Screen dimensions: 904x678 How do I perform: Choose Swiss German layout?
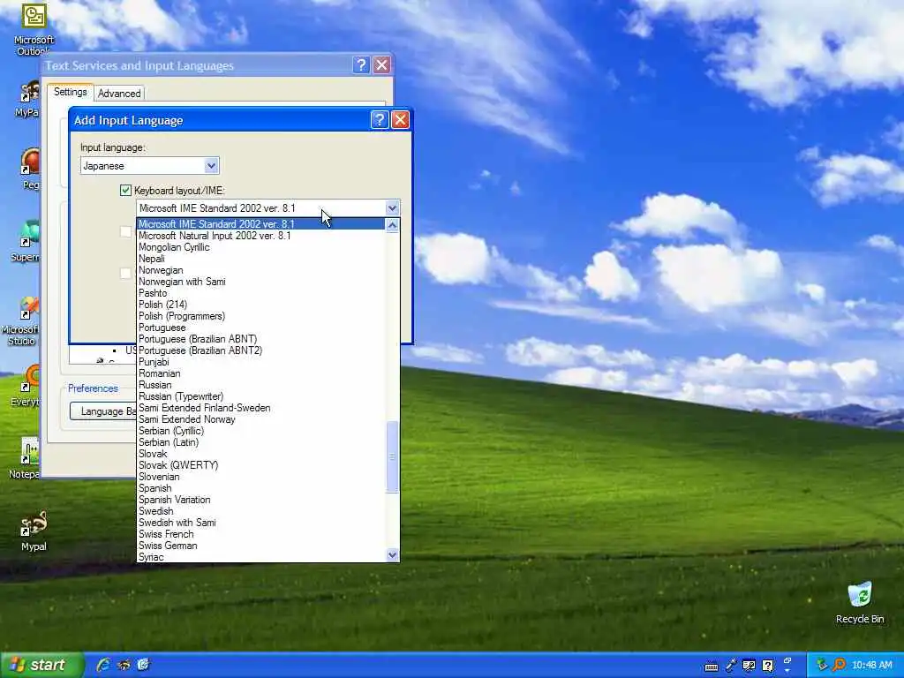(x=261, y=546)
